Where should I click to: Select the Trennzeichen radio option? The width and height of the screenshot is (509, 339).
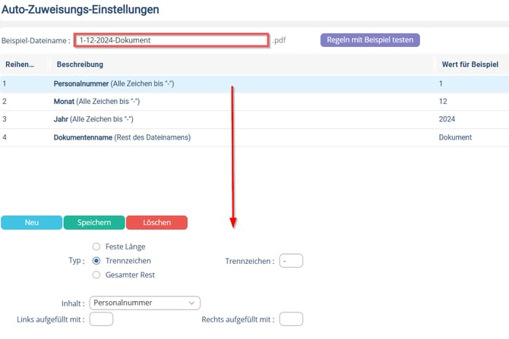[96, 261]
